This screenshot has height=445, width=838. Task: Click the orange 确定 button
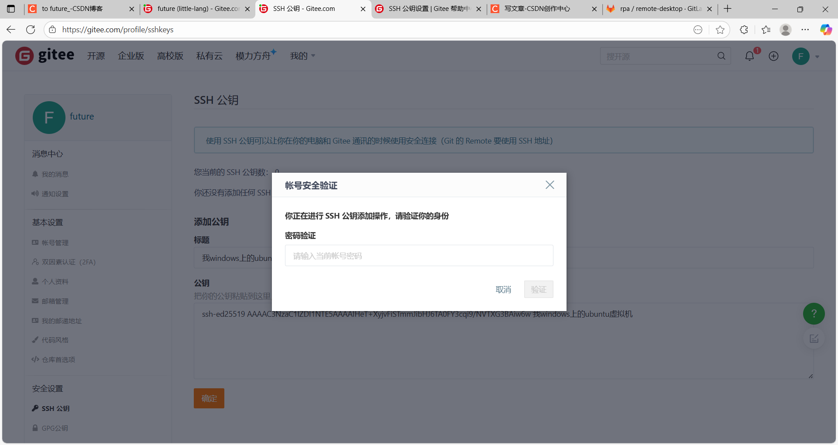pos(209,398)
